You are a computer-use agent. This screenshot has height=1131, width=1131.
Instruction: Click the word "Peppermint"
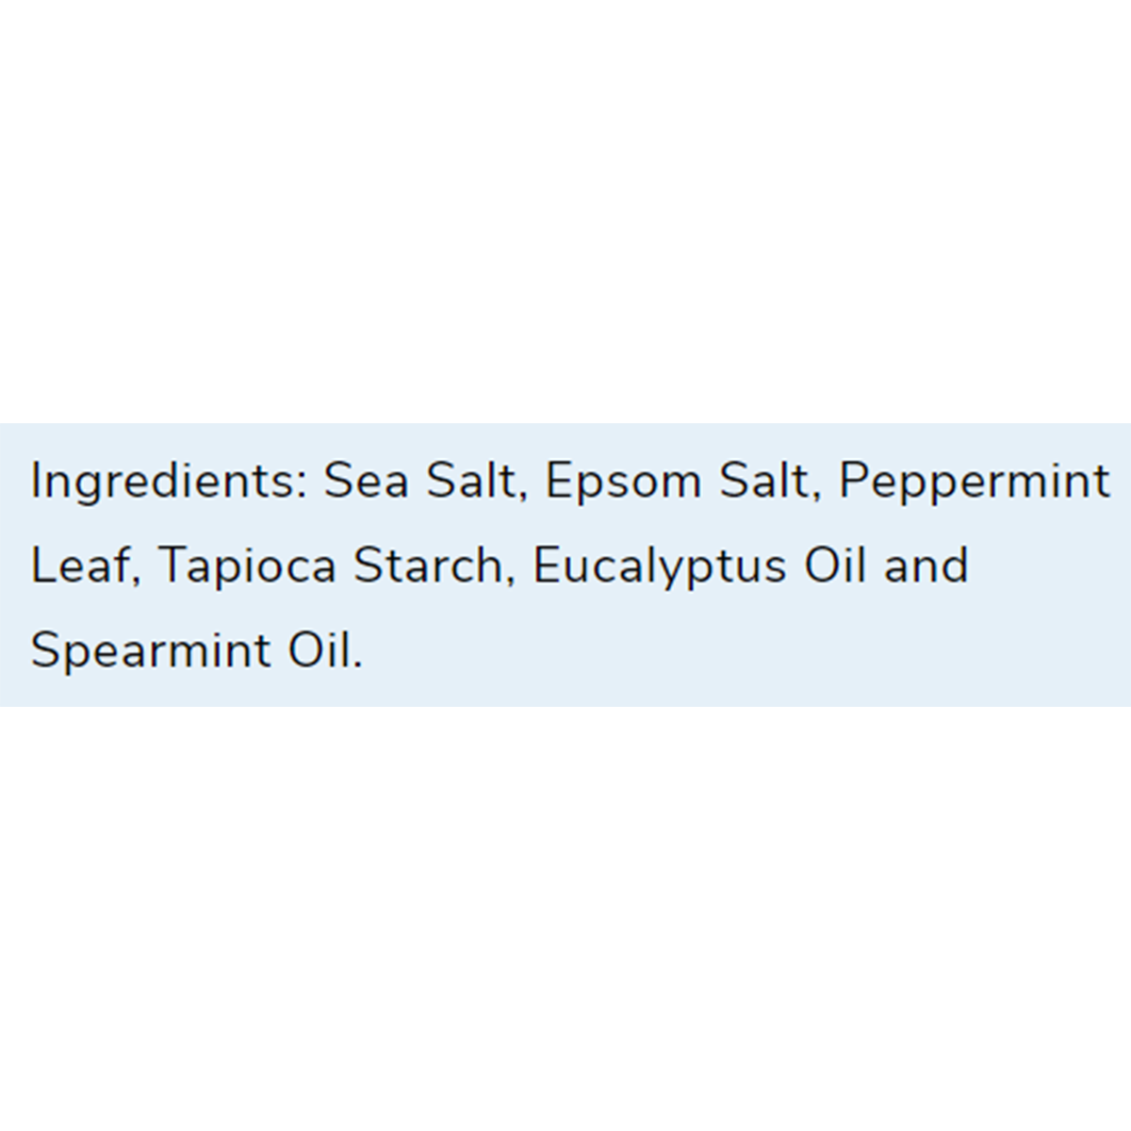tap(974, 483)
